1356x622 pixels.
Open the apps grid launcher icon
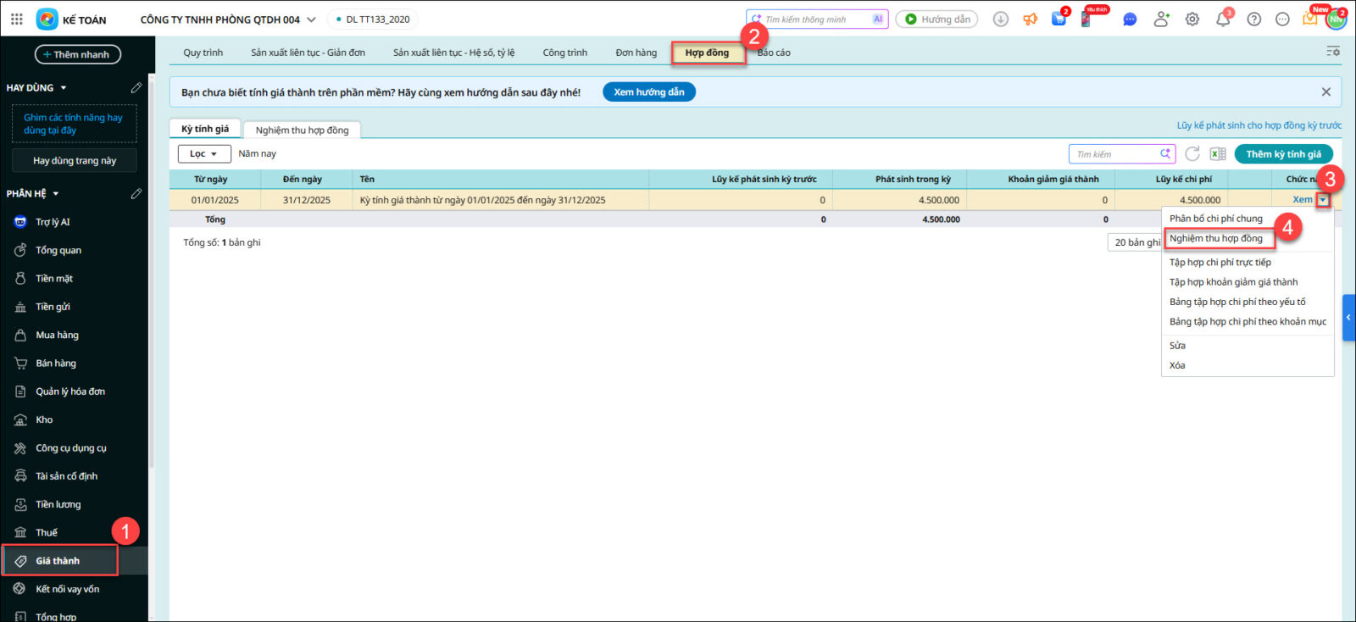click(17, 19)
